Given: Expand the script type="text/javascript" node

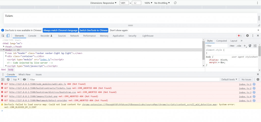Looking at the screenshot, I should click(x=6, y=66).
